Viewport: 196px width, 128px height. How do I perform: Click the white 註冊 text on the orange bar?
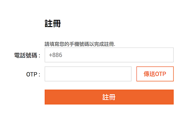click(x=109, y=97)
